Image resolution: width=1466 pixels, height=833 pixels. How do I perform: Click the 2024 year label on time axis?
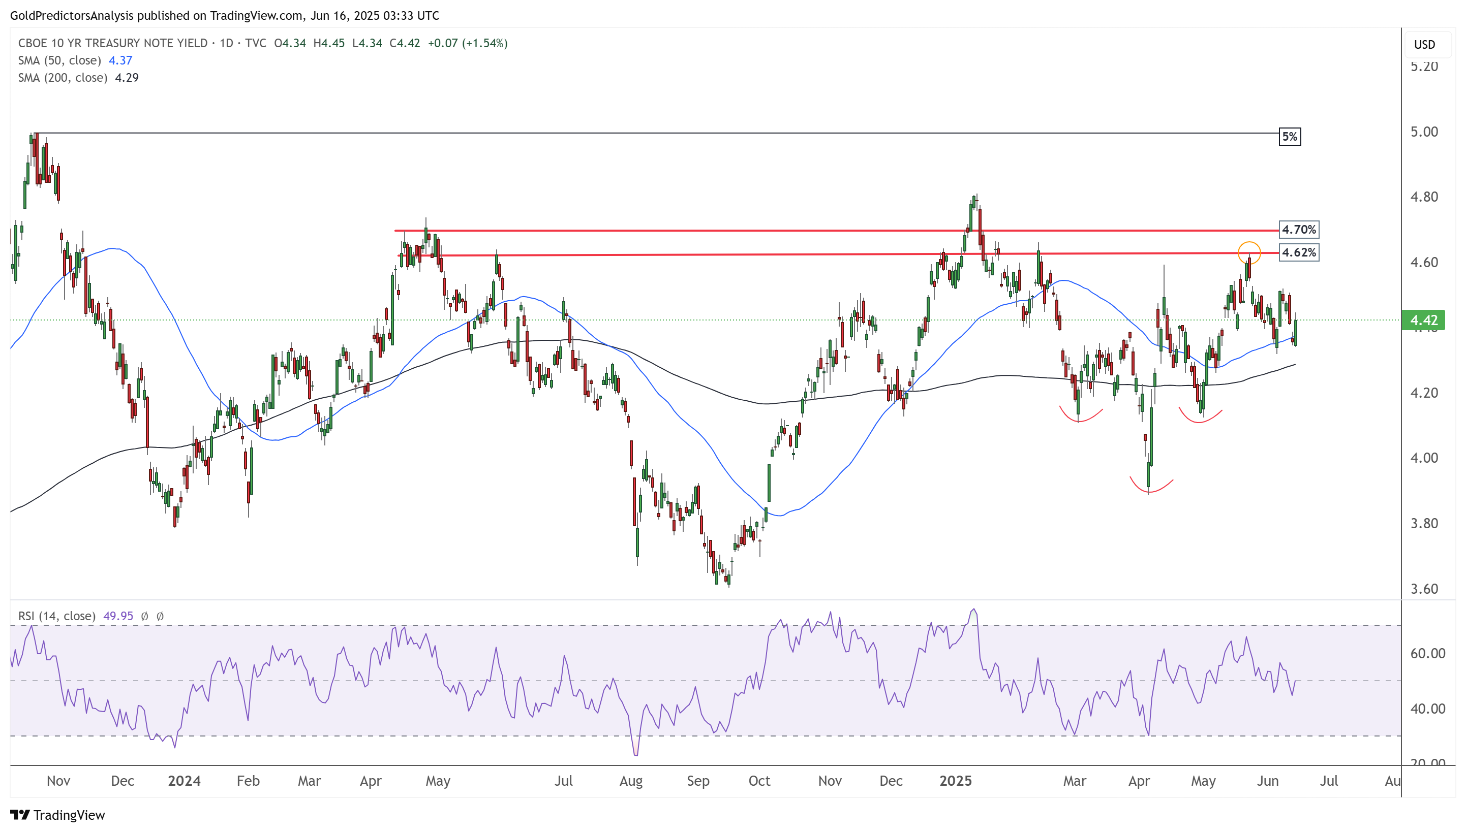point(185,781)
